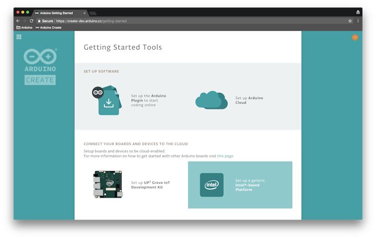
Task: Open a new browser tab
Action: click(93, 13)
